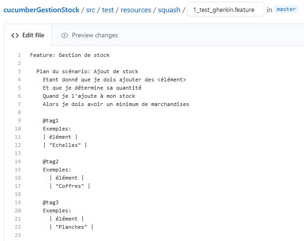Click the "Echelles" table row text
Screen dimensions: 304x241
point(65,145)
